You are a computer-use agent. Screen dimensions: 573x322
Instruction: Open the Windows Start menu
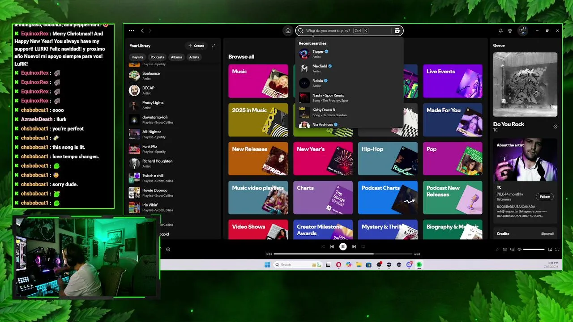(x=267, y=265)
